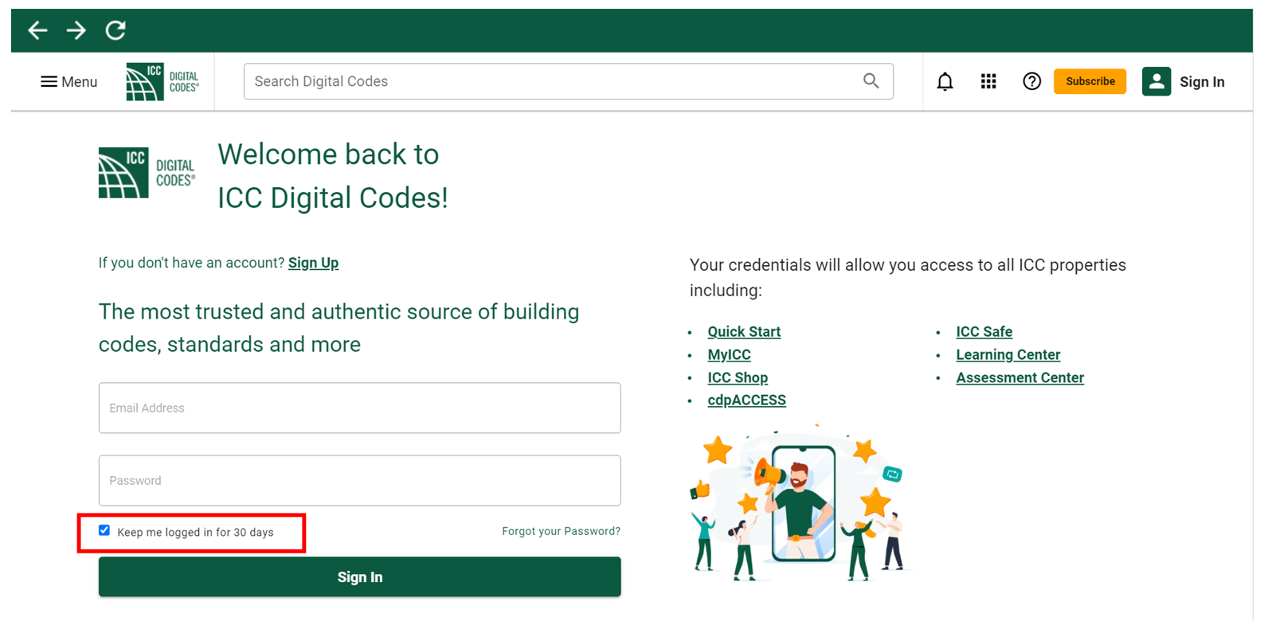
Task: Focus the Search Digital Codes field
Action: pyautogui.click(x=568, y=81)
